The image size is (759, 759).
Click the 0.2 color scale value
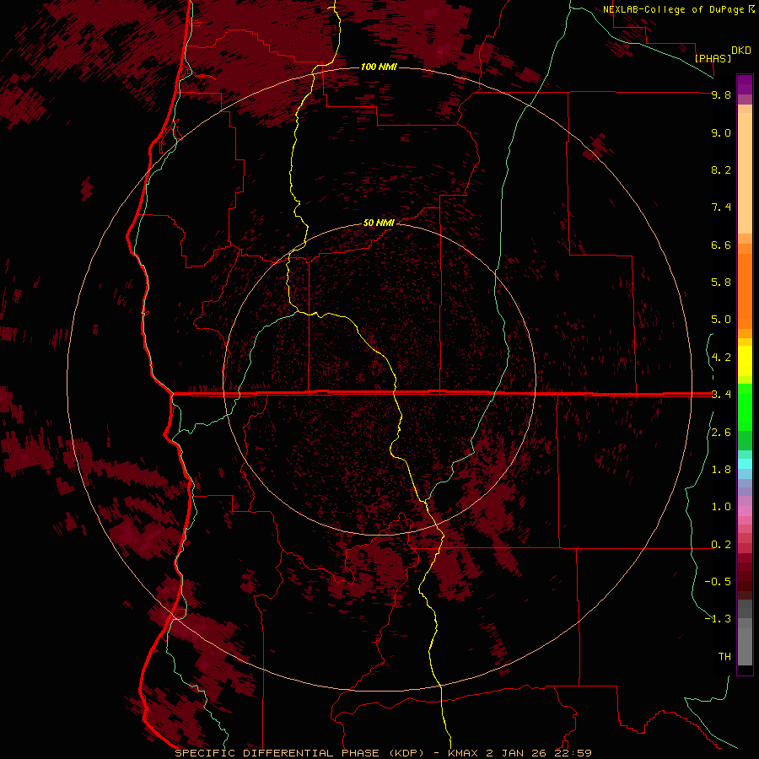721,545
